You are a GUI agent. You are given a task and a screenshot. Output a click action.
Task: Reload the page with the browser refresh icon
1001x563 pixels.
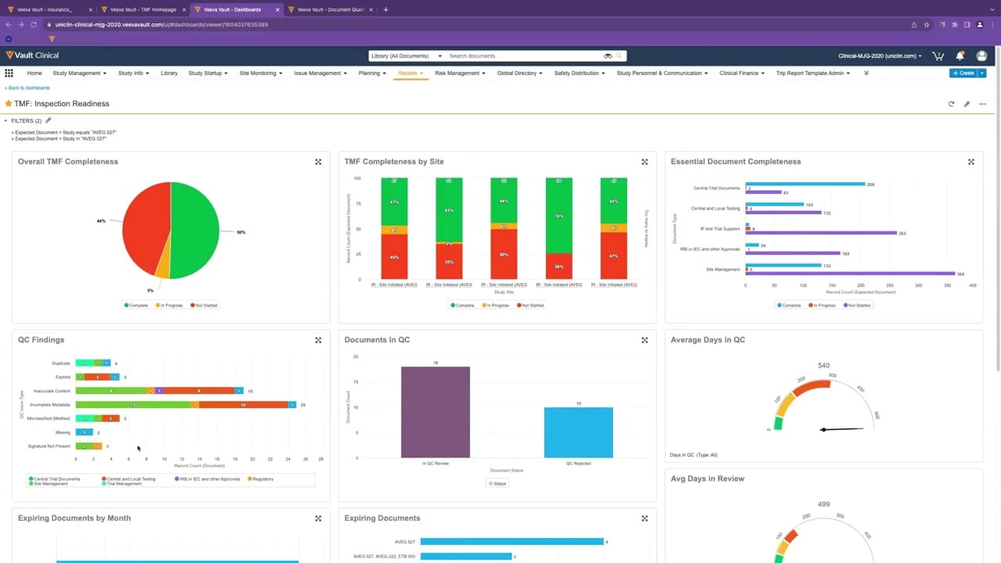pos(34,24)
